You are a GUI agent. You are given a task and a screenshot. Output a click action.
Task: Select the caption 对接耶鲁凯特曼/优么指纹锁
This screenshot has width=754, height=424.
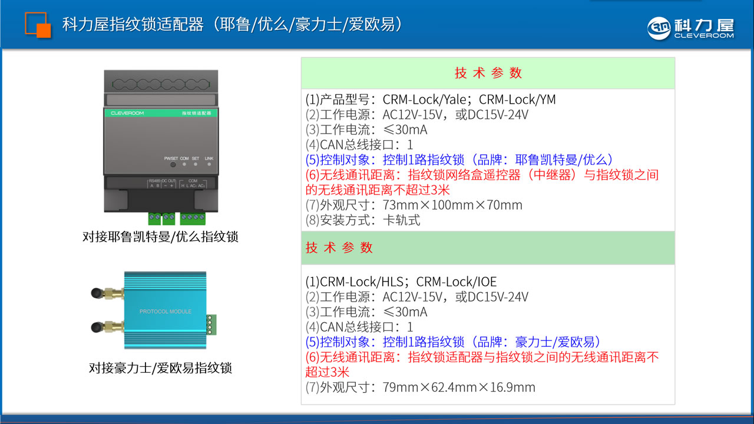pos(161,237)
